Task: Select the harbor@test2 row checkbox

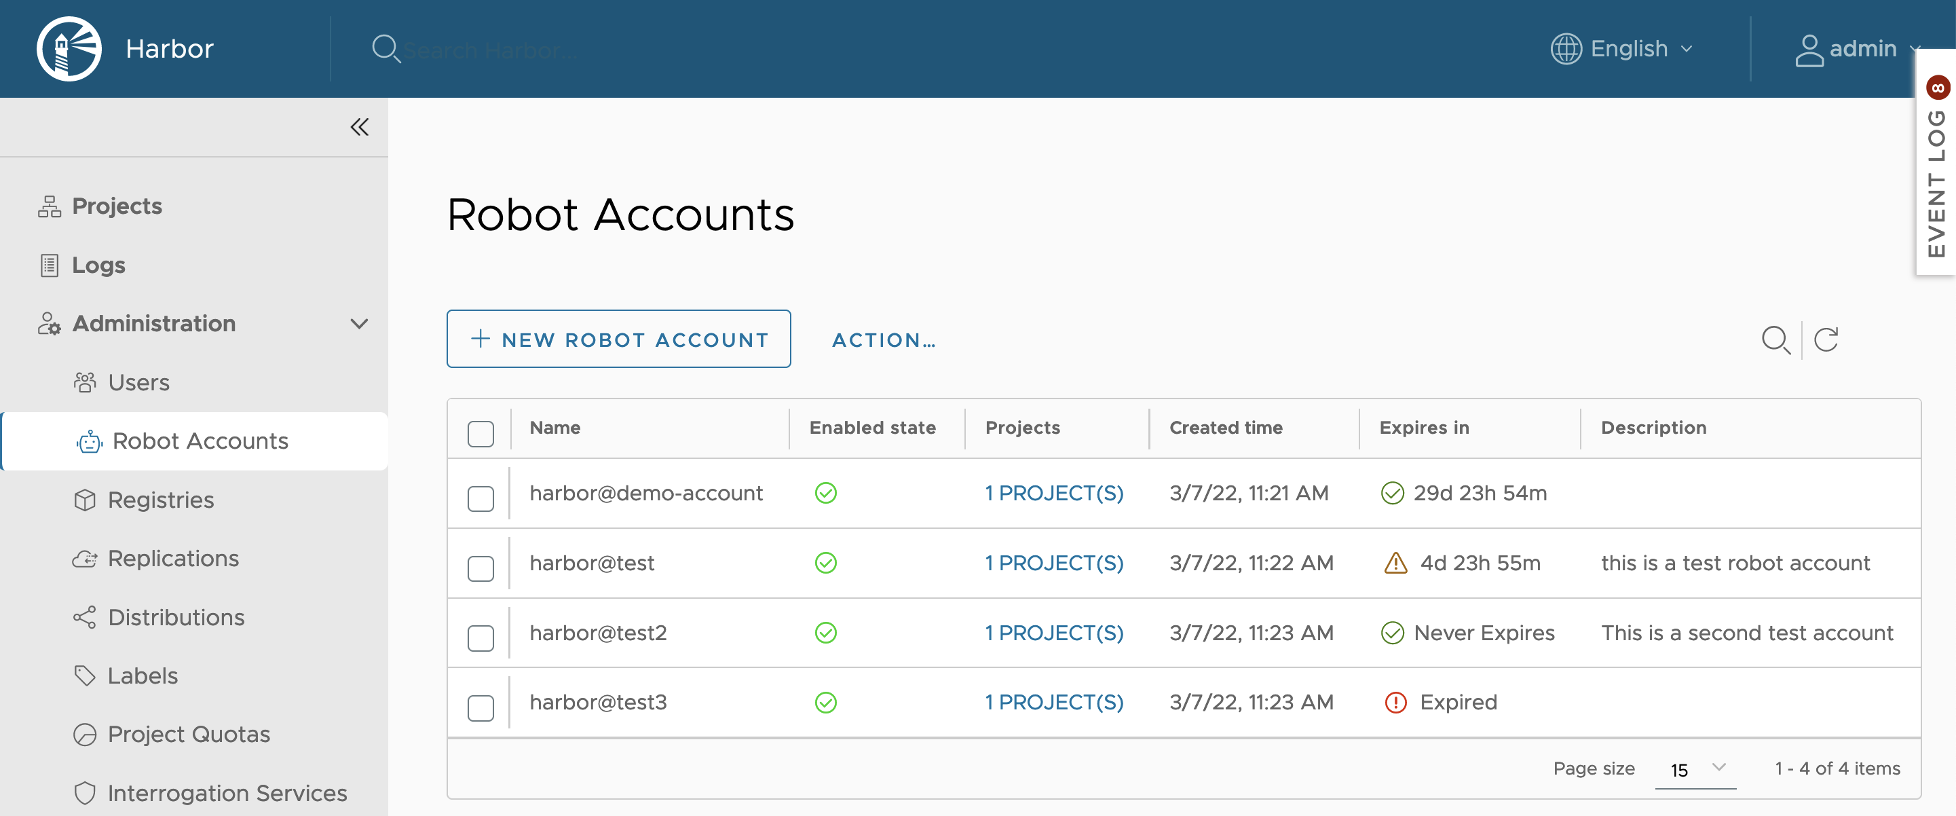Action: click(x=481, y=639)
